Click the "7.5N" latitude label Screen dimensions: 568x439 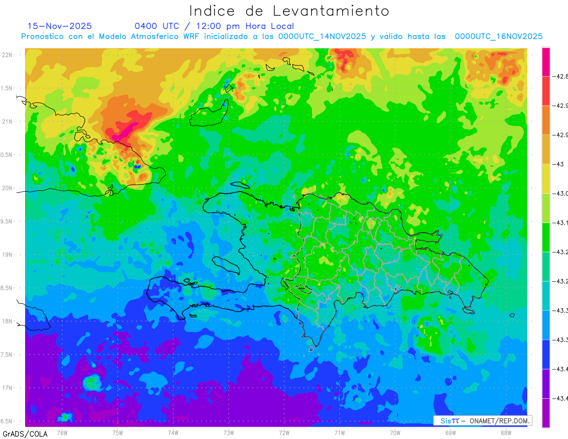7,355
